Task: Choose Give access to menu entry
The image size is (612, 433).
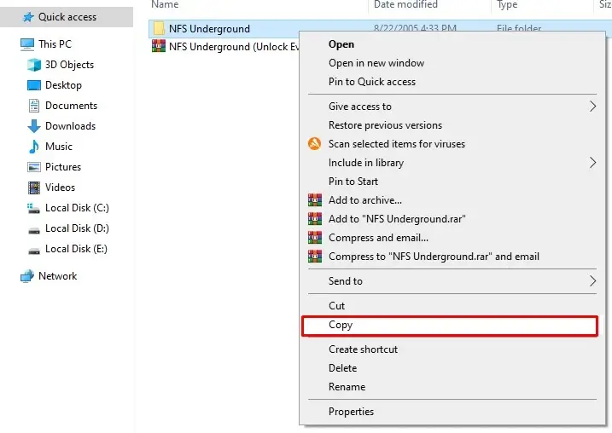Action: point(452,107)
